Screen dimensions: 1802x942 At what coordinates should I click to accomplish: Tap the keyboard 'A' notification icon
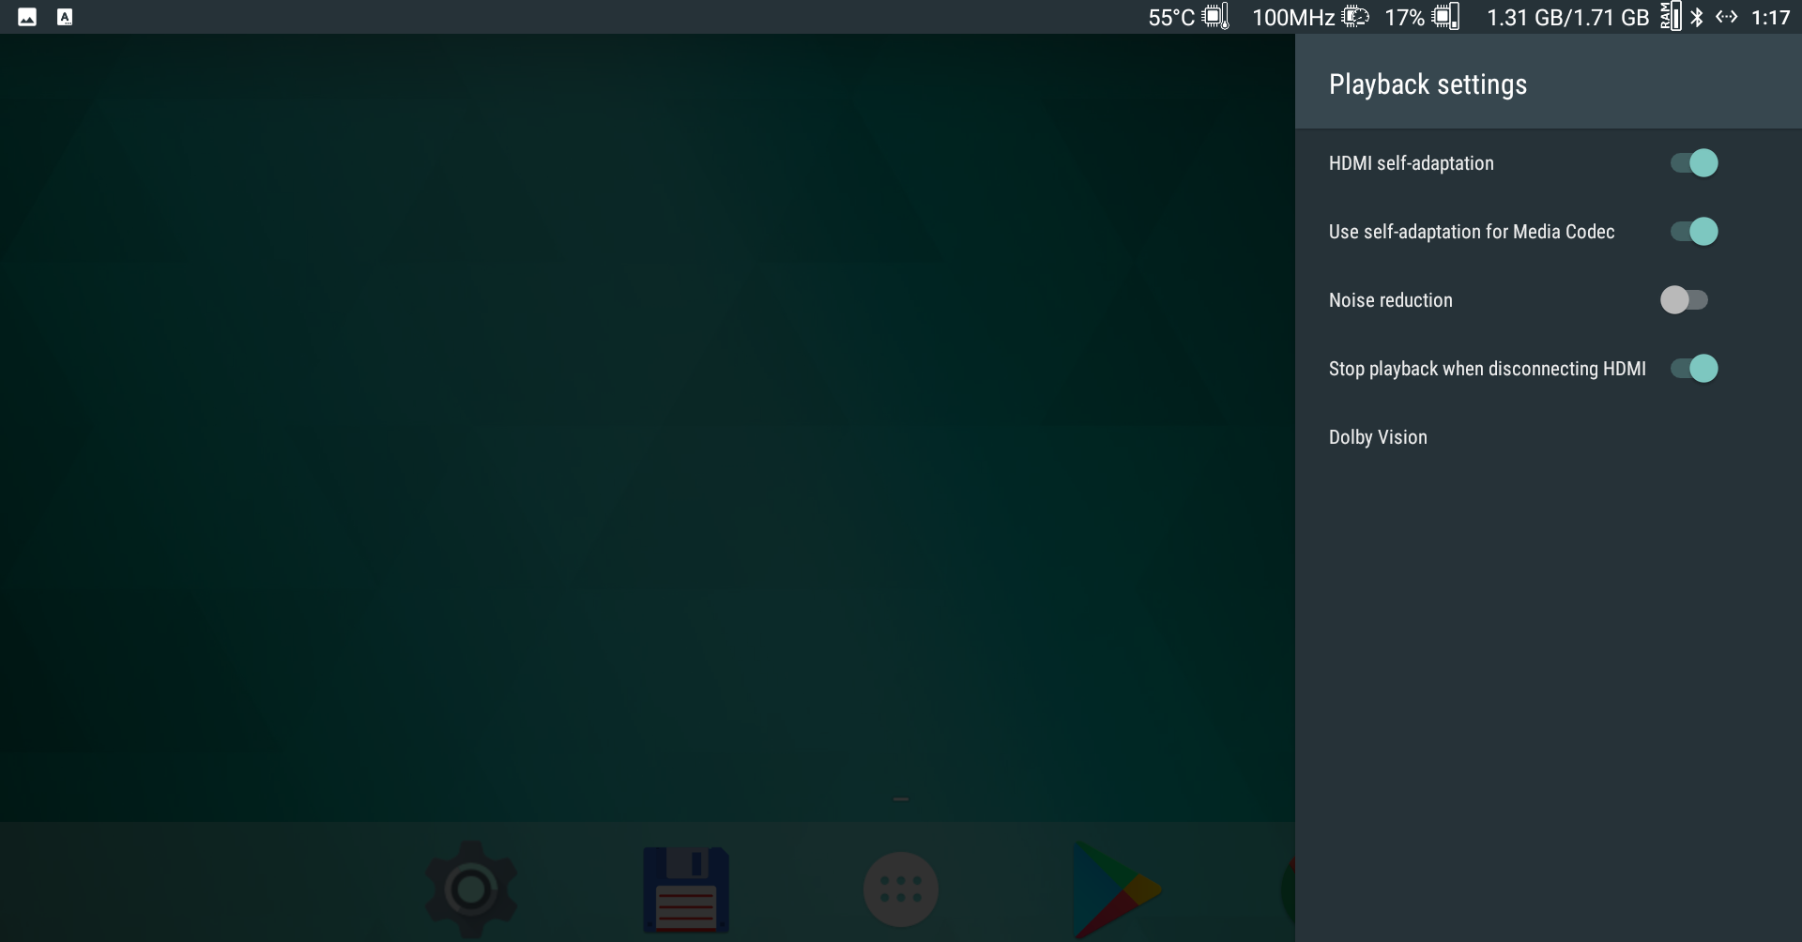point(65,17)
